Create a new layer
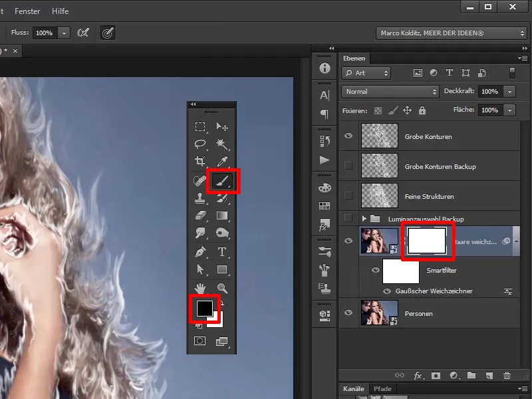 [489, 375]
